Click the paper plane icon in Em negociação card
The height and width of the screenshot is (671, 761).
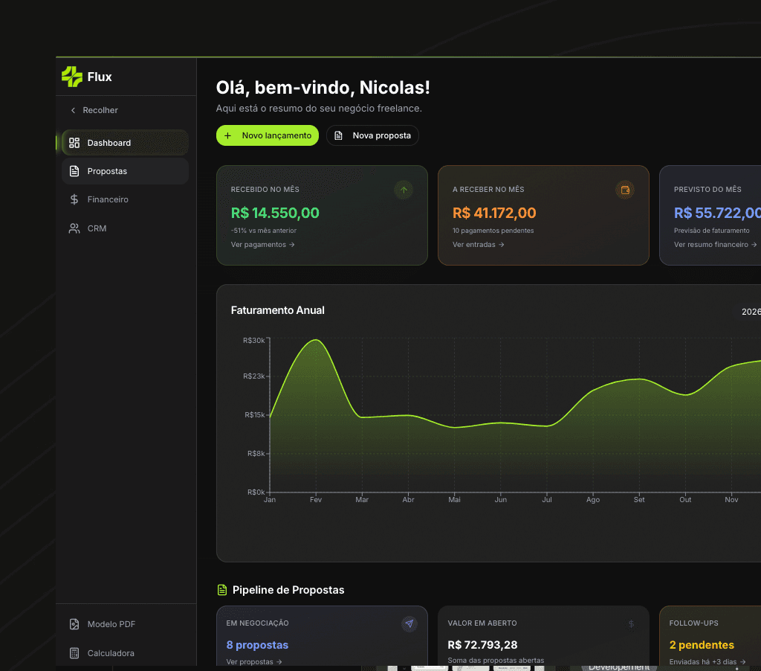click(x=409, y=623)
